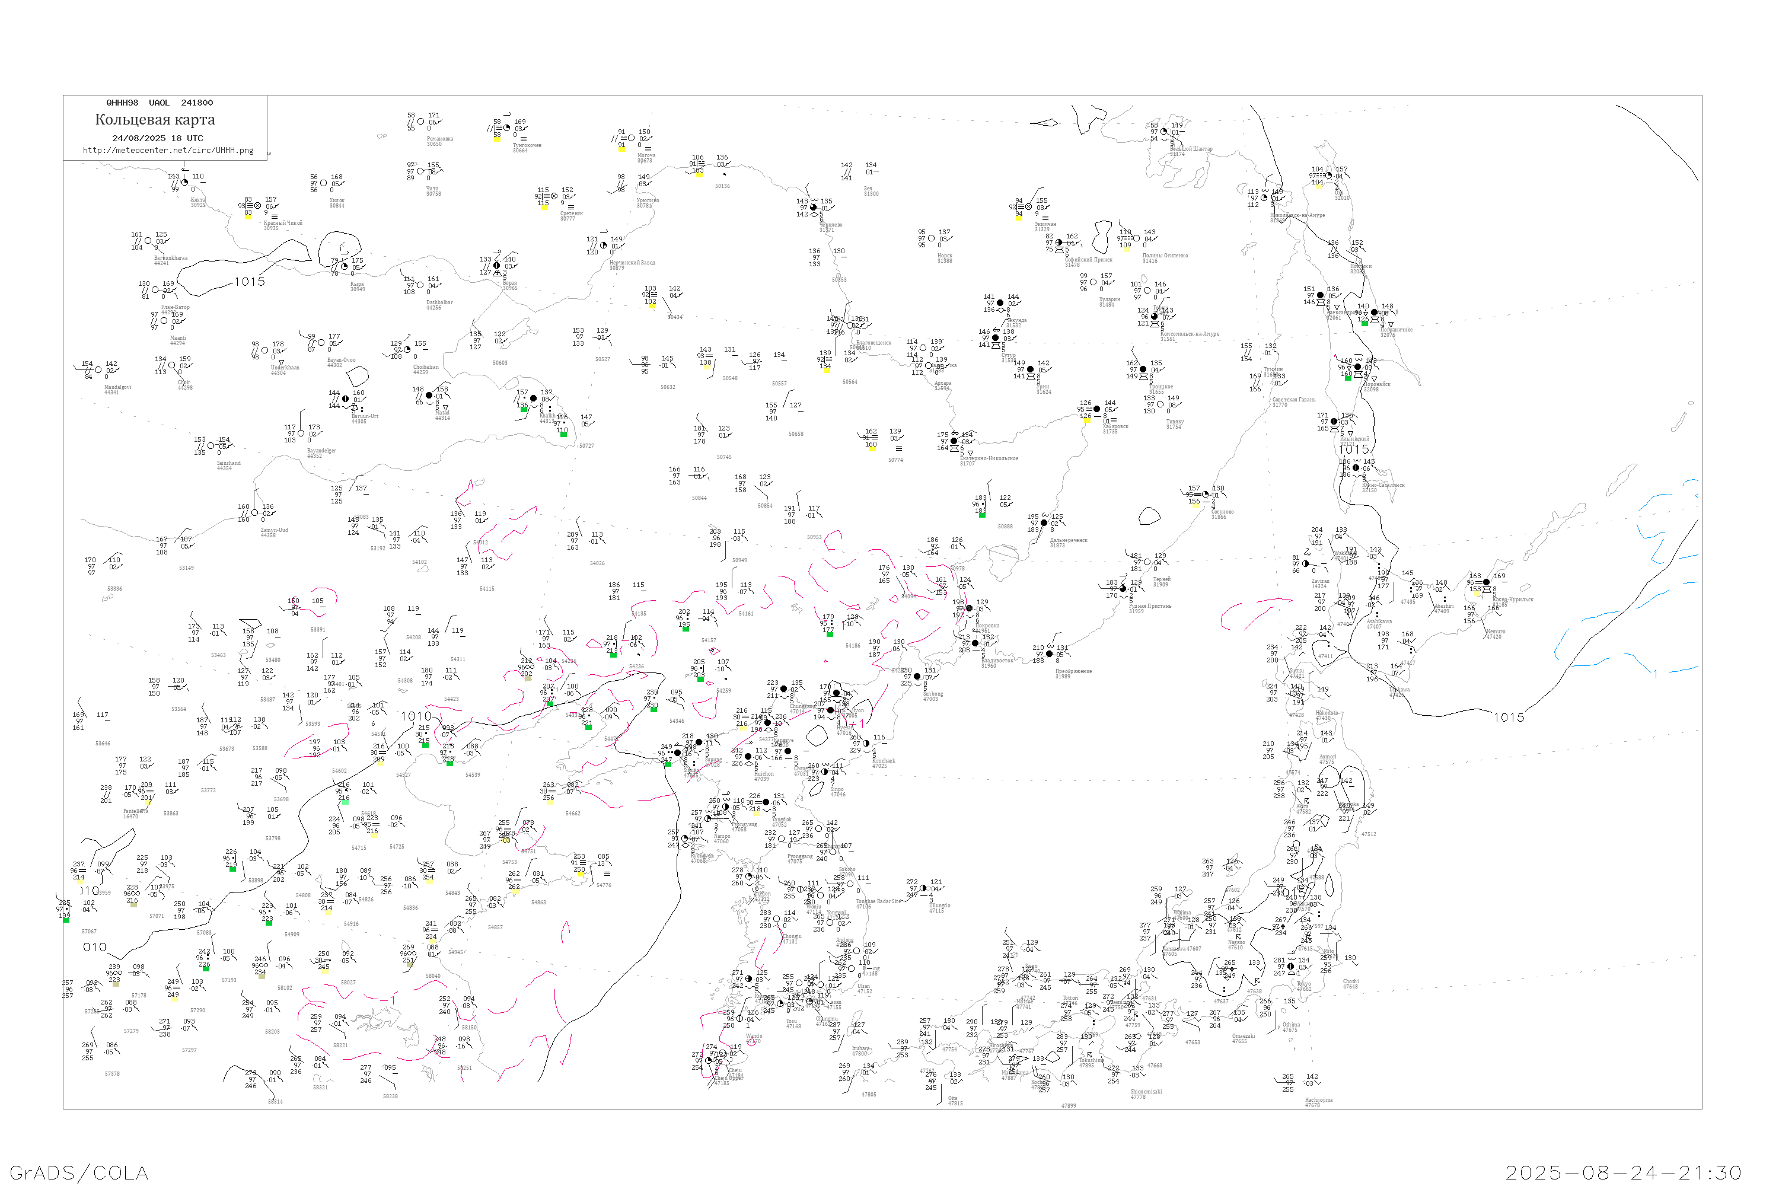Image resolution: width=1779 pixels, height=1186 pixels.
Task: Click the Сретенск station crossed circle symbol
Action: [x=554, y=196]
